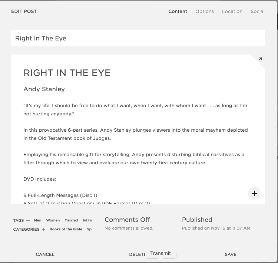Image resolution: width=278 pixels, height=263 pixels.
Task: Open the Options tab
Action: pos(204,11)
